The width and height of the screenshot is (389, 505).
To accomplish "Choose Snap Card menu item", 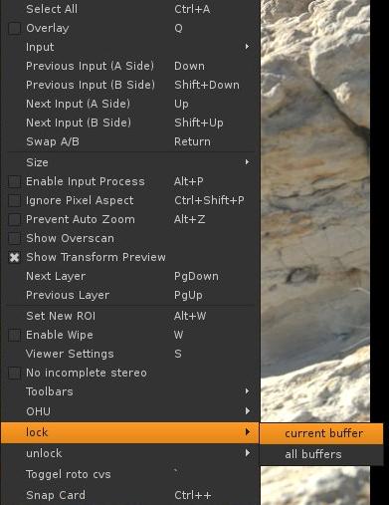I will (x=129, y=495).
